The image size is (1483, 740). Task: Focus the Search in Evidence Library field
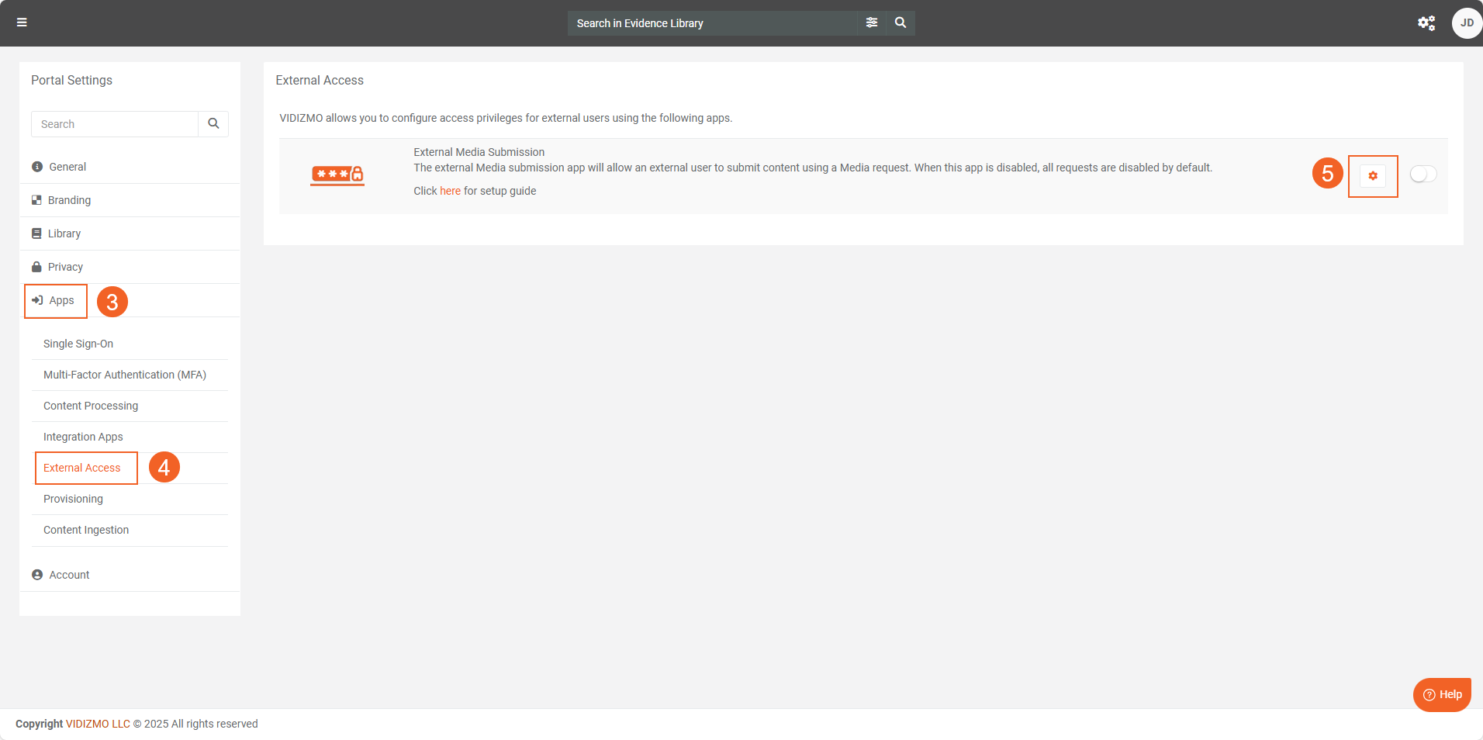(x=712, y=23)
